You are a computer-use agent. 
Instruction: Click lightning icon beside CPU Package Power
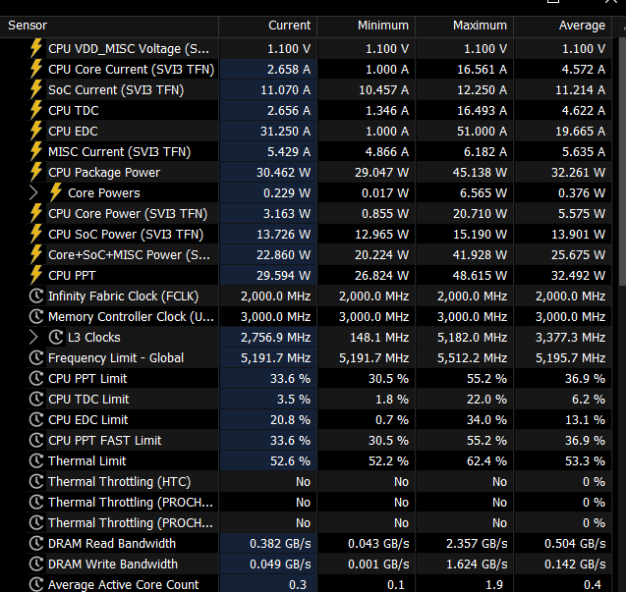click(x=36, y=172)
